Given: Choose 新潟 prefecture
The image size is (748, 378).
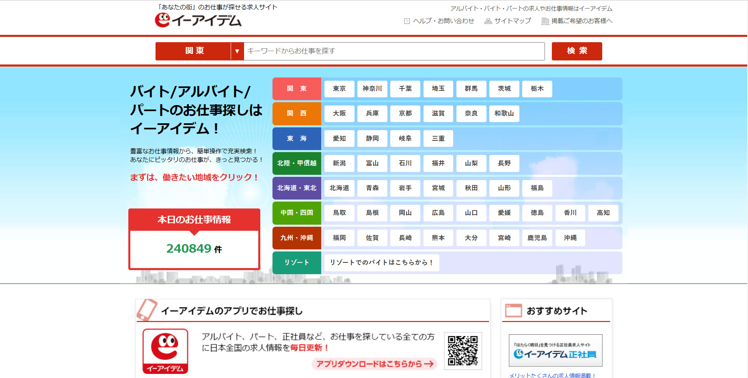Looking at the screenshot, I should 339,163.
